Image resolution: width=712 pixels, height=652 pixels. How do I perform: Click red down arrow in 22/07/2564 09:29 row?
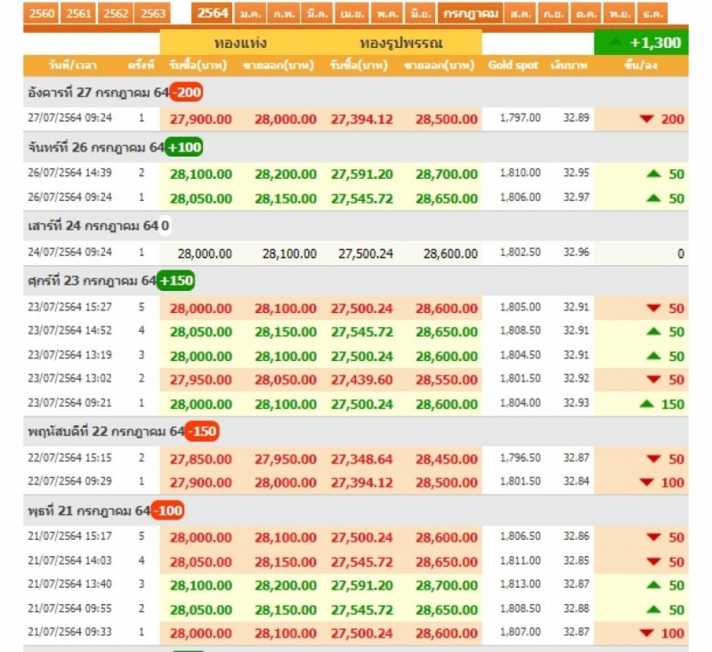pyautogui.click(x=646, y=483)
